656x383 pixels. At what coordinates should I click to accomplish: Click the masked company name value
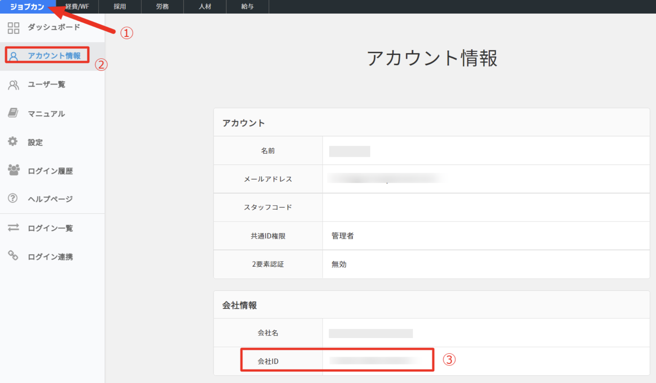coord(371,333)
